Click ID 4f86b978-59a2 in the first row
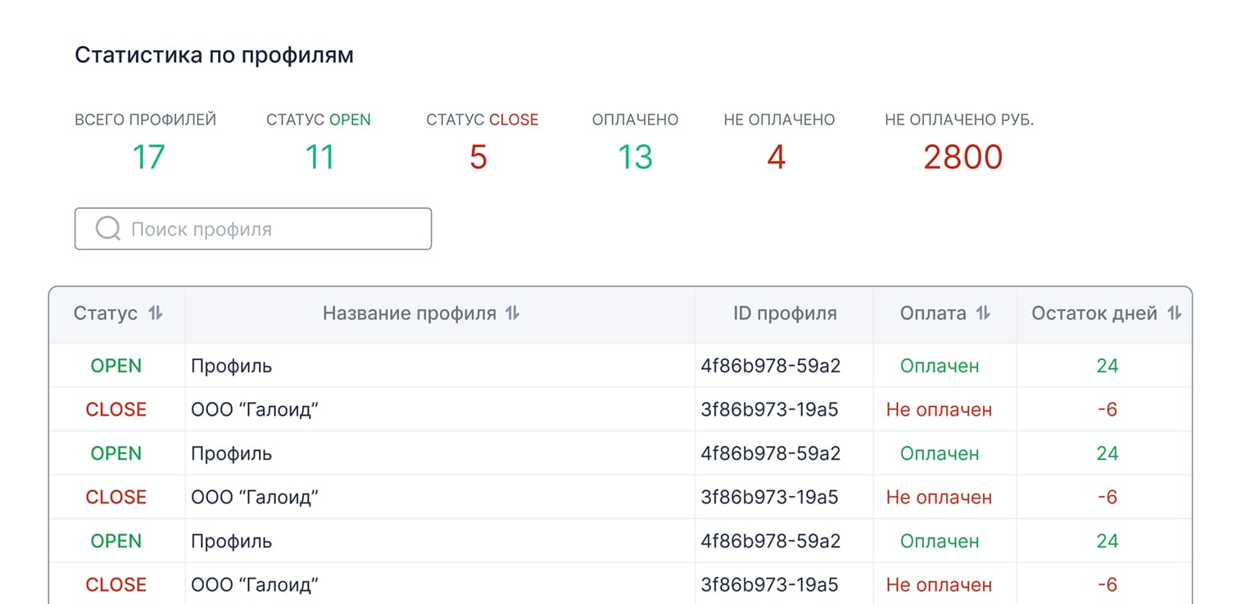 [x=770, y=366]
